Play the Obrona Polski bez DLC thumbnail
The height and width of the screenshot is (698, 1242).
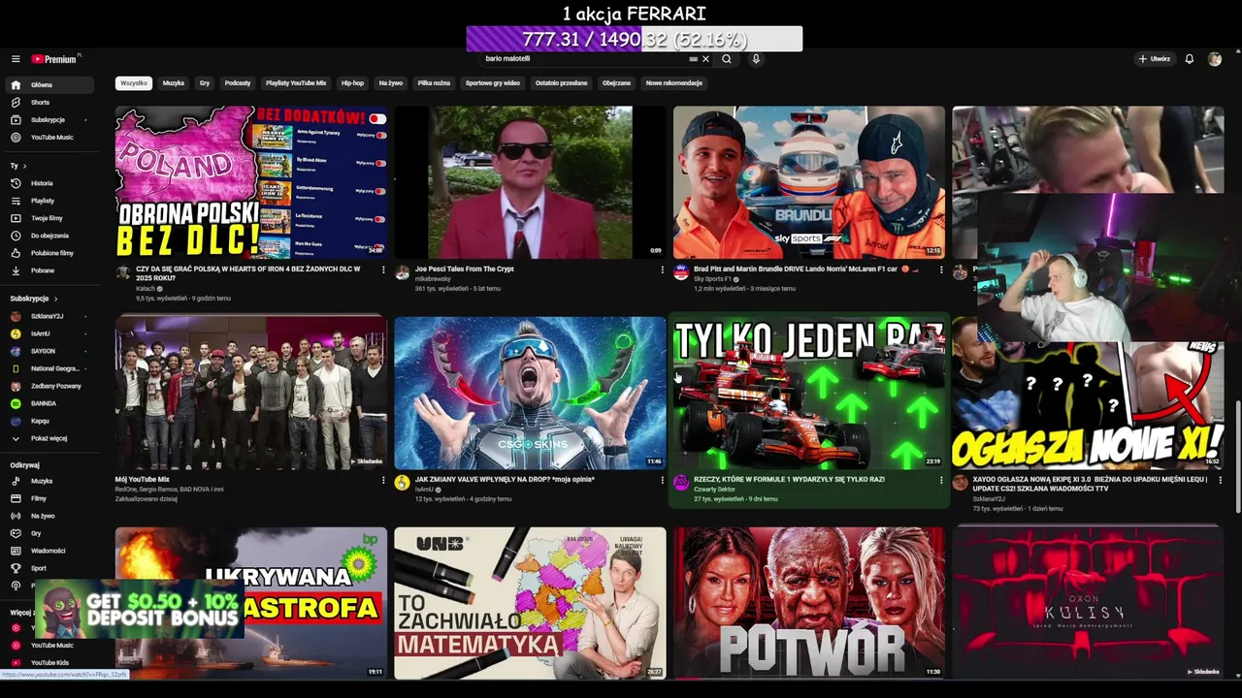coord(251,182)
